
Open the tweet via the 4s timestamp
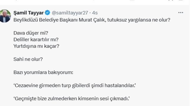(x=95, y=13)
